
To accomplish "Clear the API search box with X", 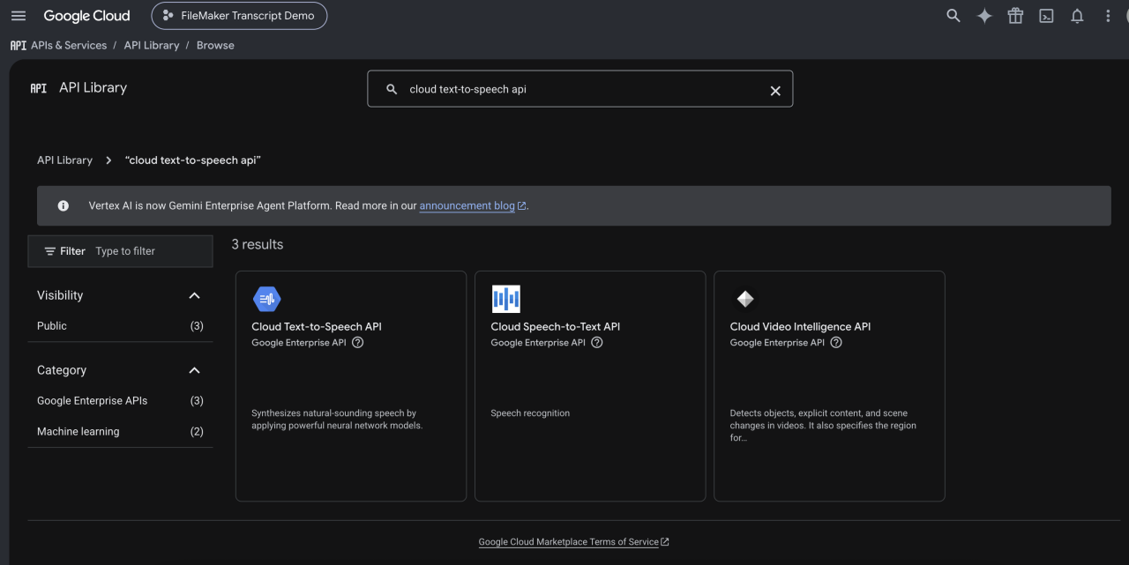I will (x=775, y=90).
